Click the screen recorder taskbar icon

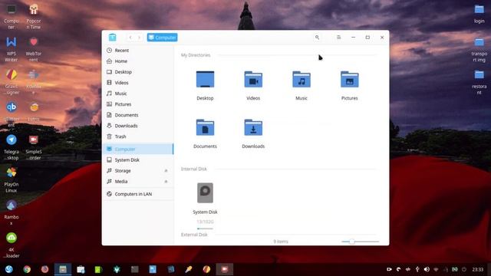(x=225, y=269)
